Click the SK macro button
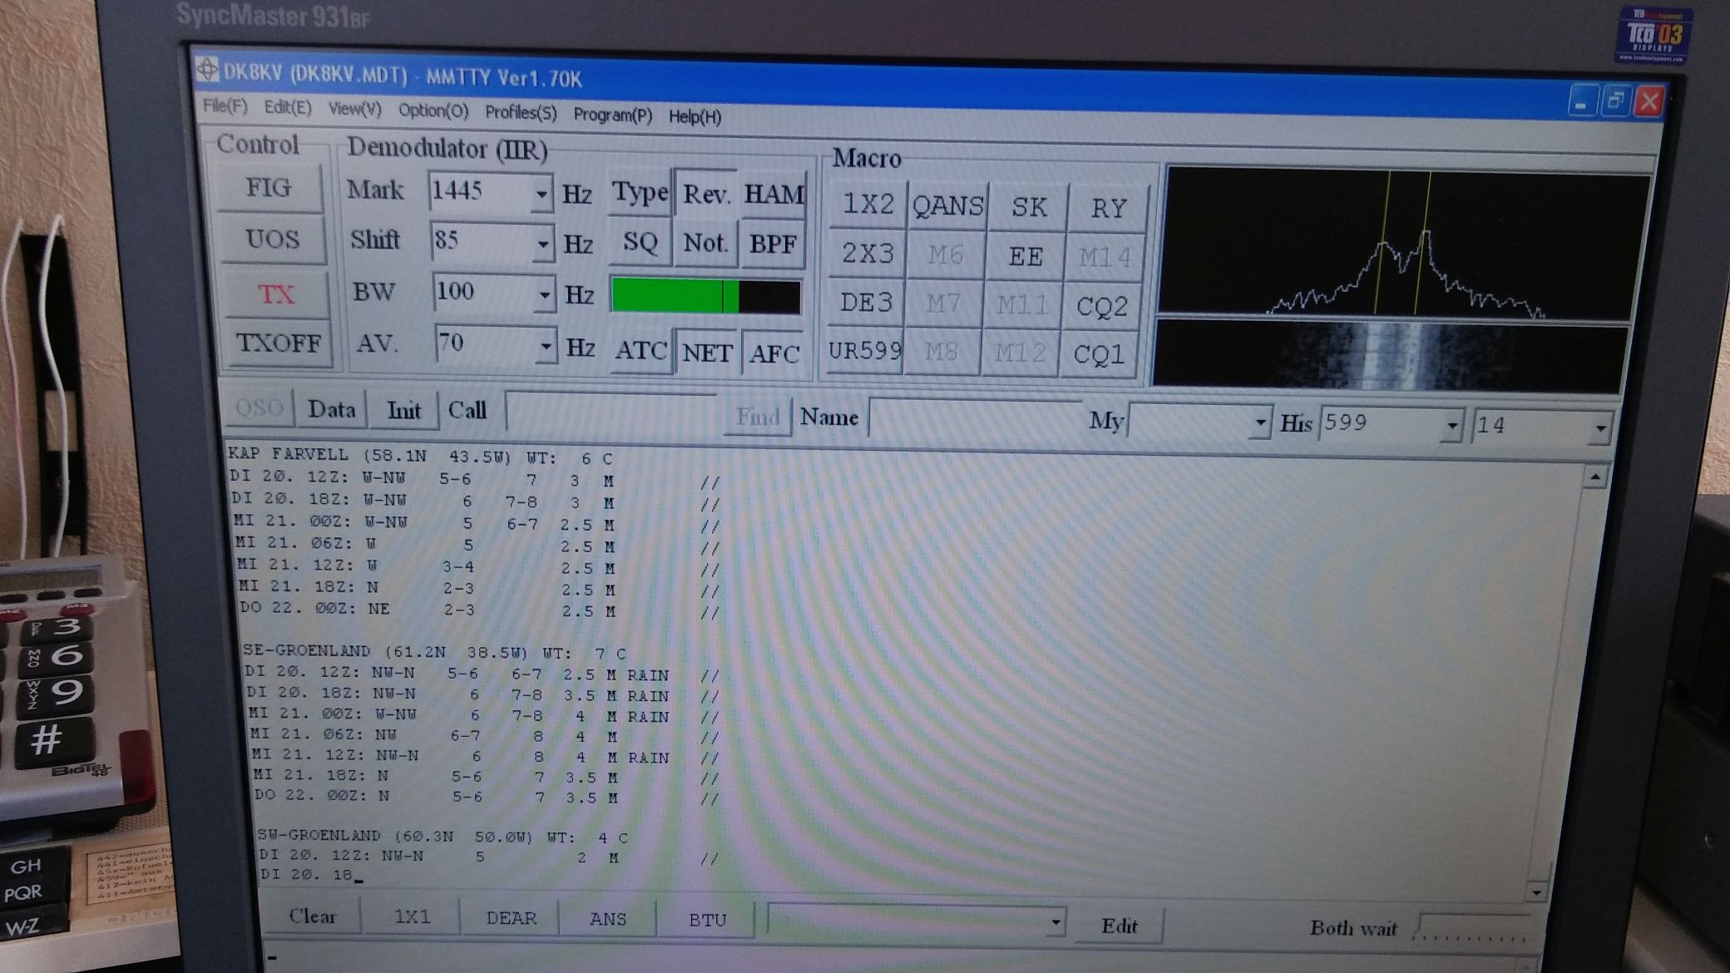This screenshot has width=1730, height=973. click(x=1028, y=206)
